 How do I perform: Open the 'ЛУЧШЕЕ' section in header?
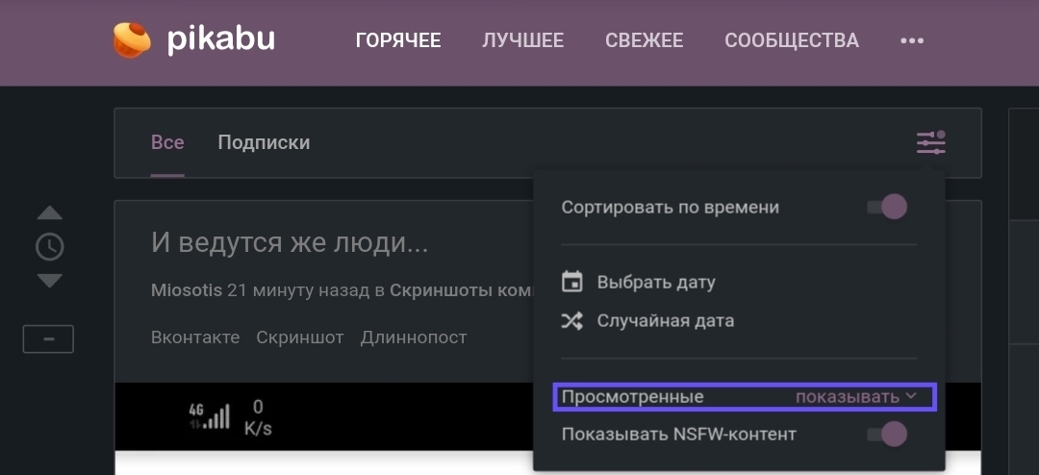(x=522, y=40)
